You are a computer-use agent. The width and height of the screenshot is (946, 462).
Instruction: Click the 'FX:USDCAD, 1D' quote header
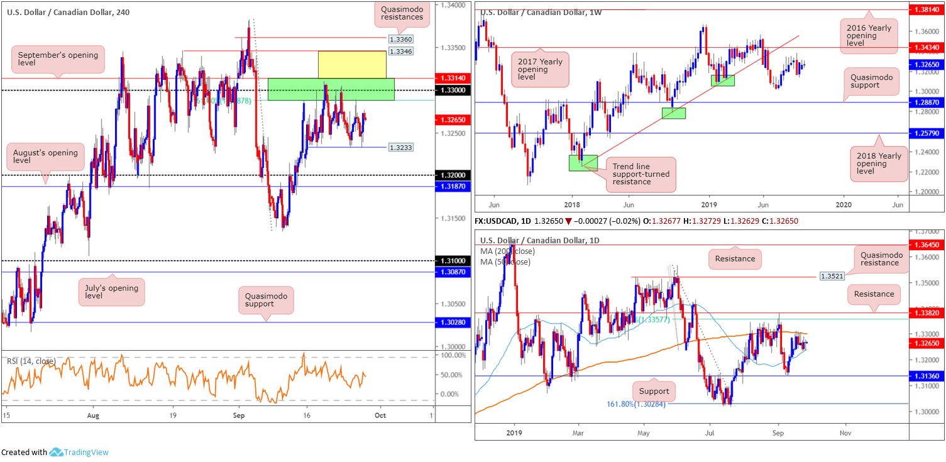coord(503,221)
